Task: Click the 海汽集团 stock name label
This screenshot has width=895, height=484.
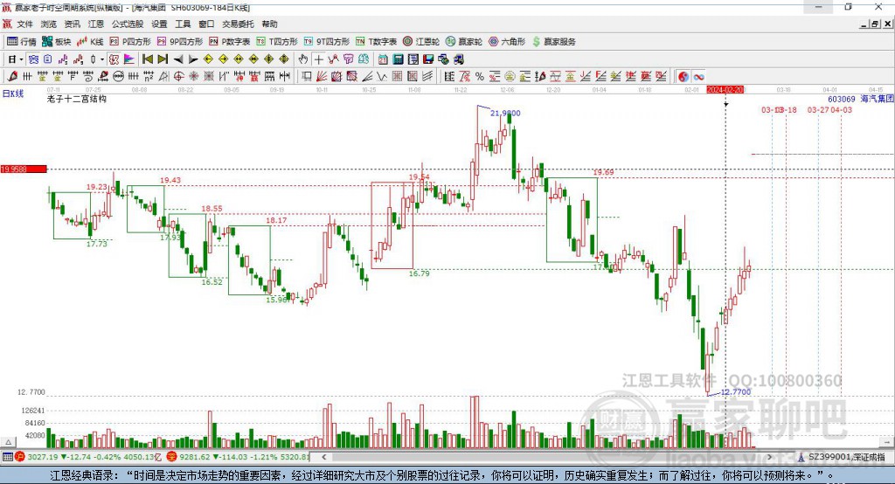Action: pyautogui.click(x=877, y=99)
